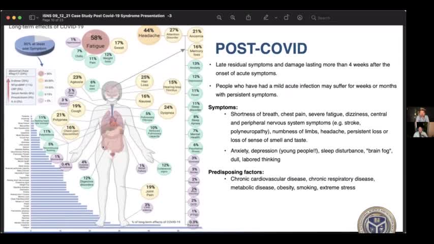Image resolution: width=434 pixels, height=244 pixels.
Task: Click the Symptoms: heading text
Action: [223, 107]
